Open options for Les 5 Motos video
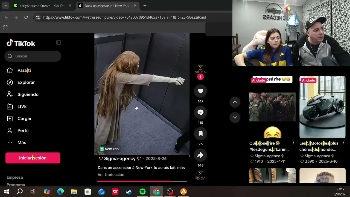Viewport: 350px width, 197px height. tap(343, 143)
